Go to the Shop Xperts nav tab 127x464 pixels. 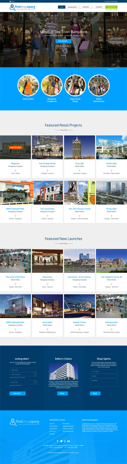[x=86, y=7]
